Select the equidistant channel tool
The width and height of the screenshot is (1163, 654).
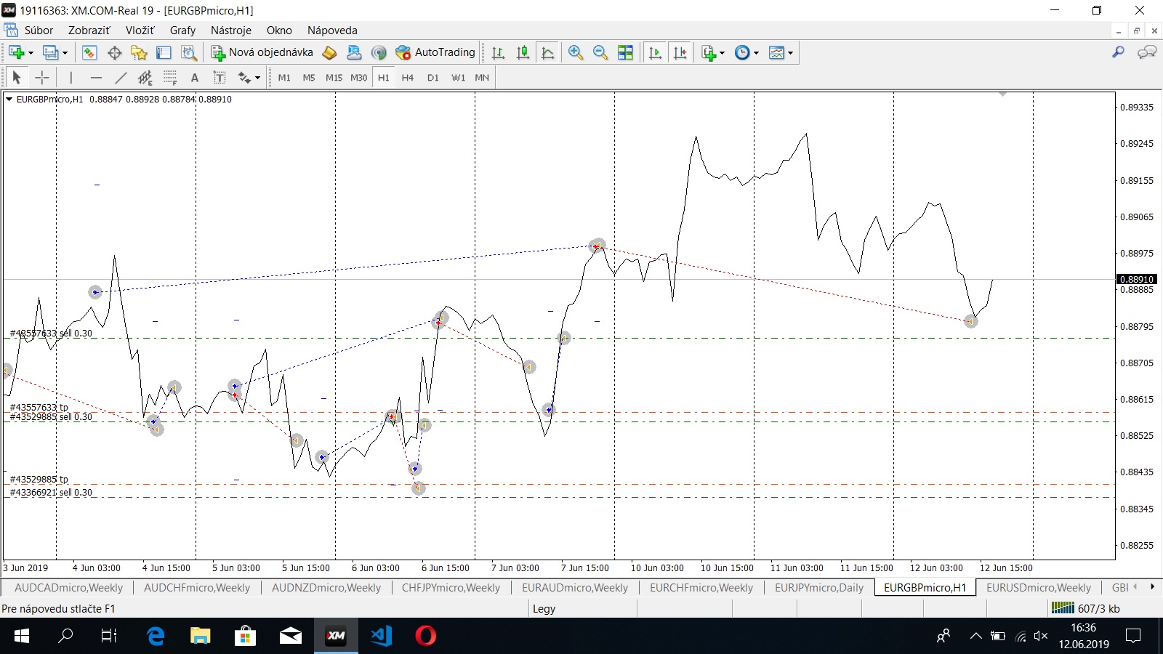coord(145,78)
